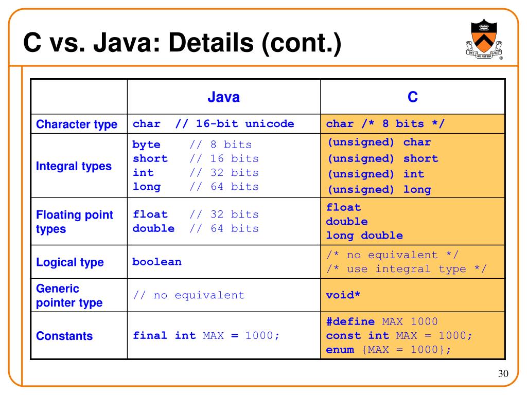Click '(unsigned) char' in C column
The image size is (527, 395).
tap(379, 142)
